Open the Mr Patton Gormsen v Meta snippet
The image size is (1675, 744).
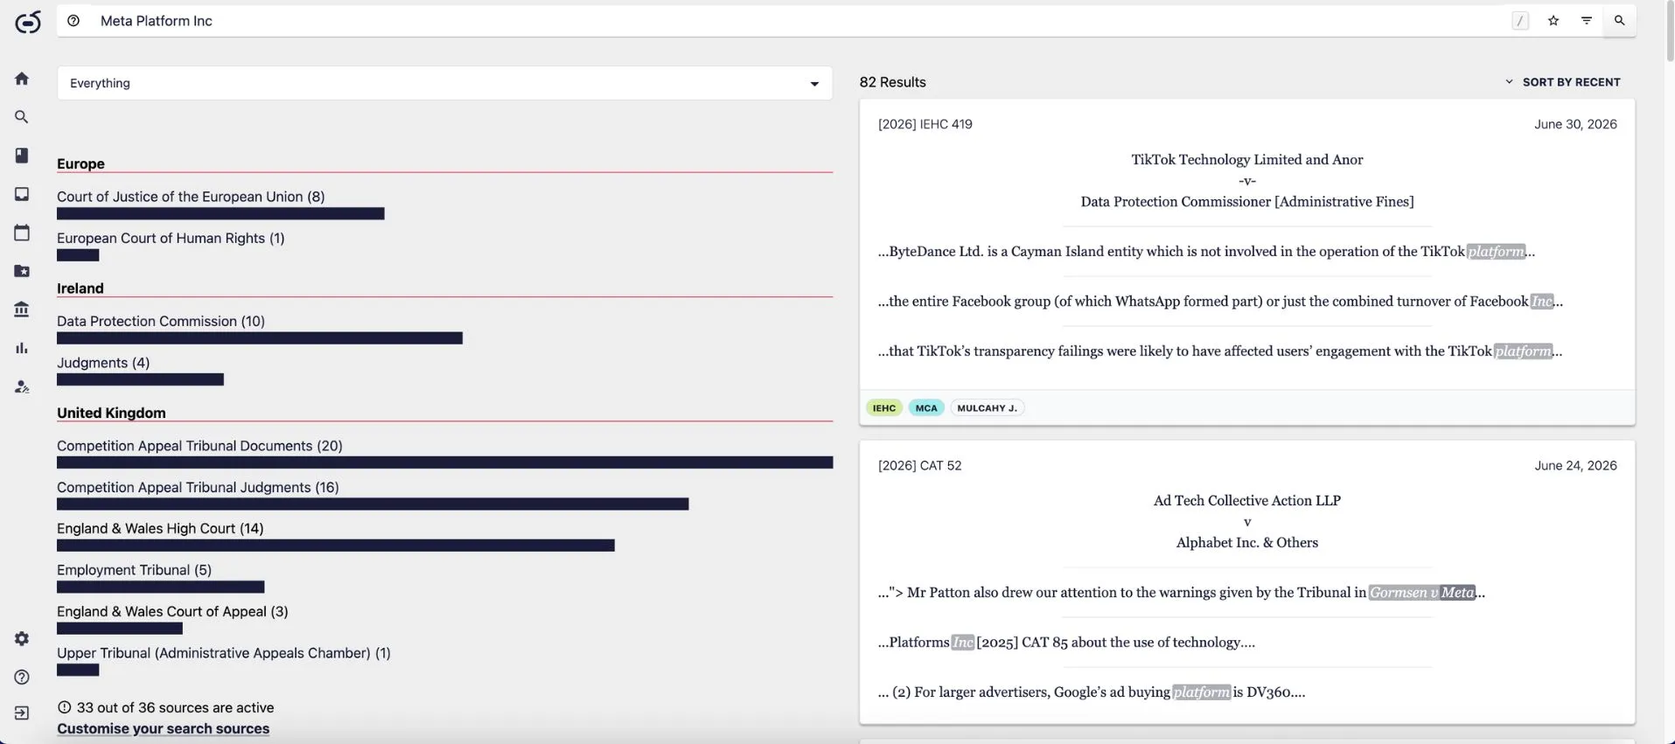pos(1182,593)
